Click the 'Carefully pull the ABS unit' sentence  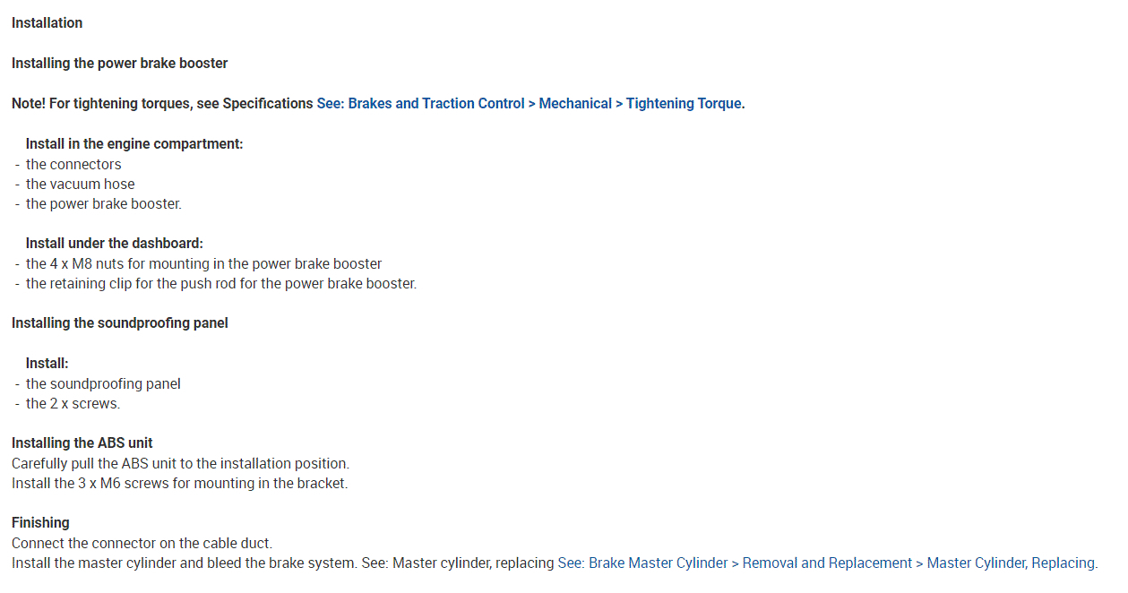click(x=180, y=464)
